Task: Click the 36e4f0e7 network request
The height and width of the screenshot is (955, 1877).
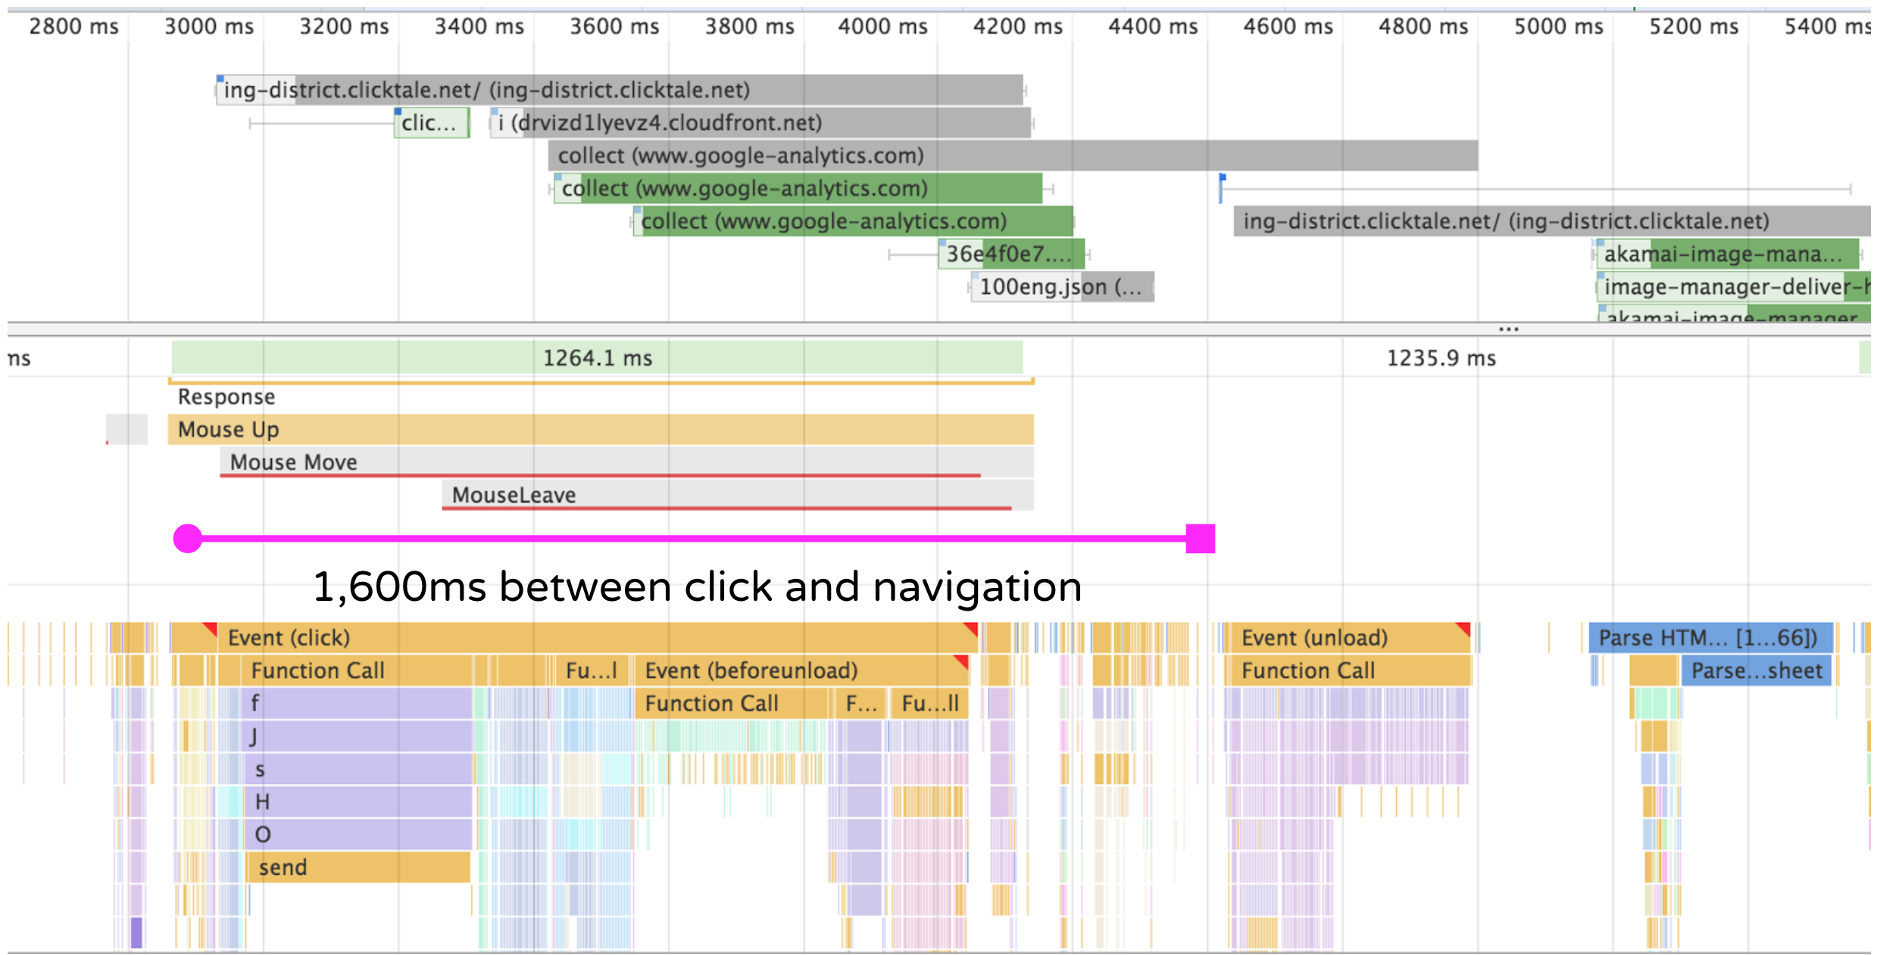Action: coord(1010,254)
